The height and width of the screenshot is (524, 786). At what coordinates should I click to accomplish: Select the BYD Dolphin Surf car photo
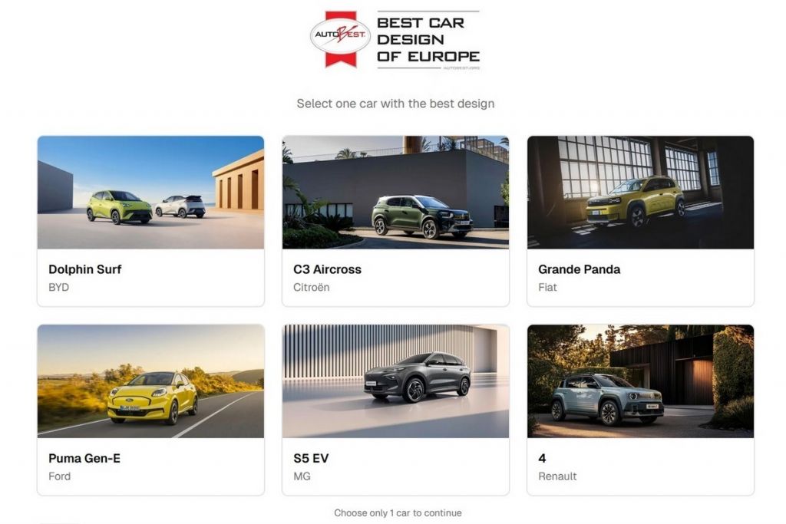pyautogui.click(x=151, y=193)
